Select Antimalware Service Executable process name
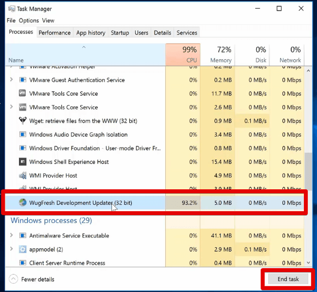 69,236
